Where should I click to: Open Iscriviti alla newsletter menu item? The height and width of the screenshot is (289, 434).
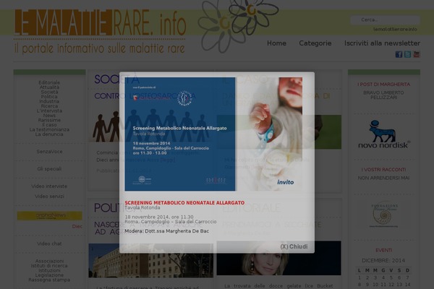pyautogui.click(x=382, y=43)
